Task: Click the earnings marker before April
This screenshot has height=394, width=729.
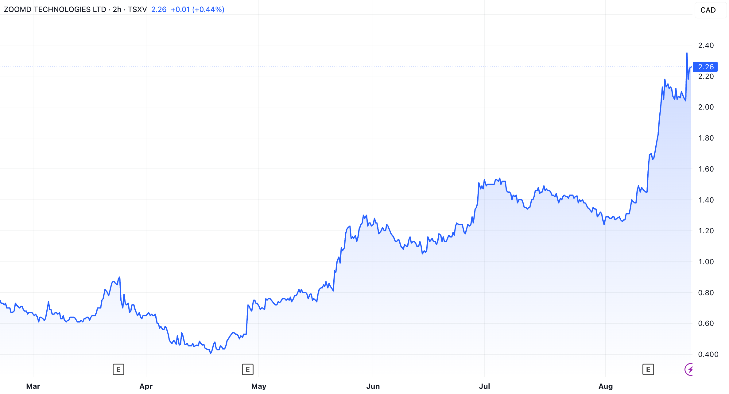Action: (118, 369)
